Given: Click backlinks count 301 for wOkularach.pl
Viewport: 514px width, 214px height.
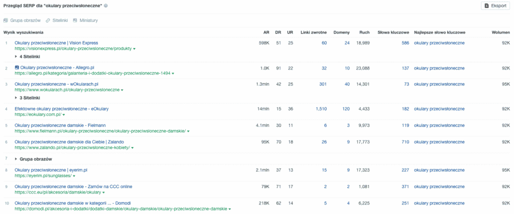Looking at the screenshot, I should click(323, 84).
